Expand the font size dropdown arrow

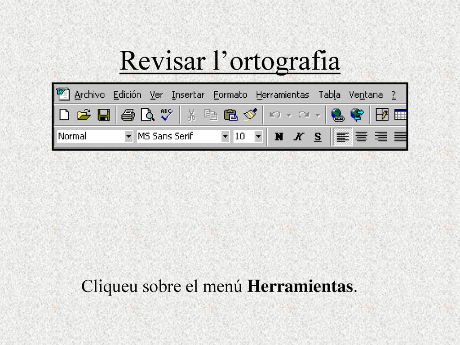click(x=258, y=137)
